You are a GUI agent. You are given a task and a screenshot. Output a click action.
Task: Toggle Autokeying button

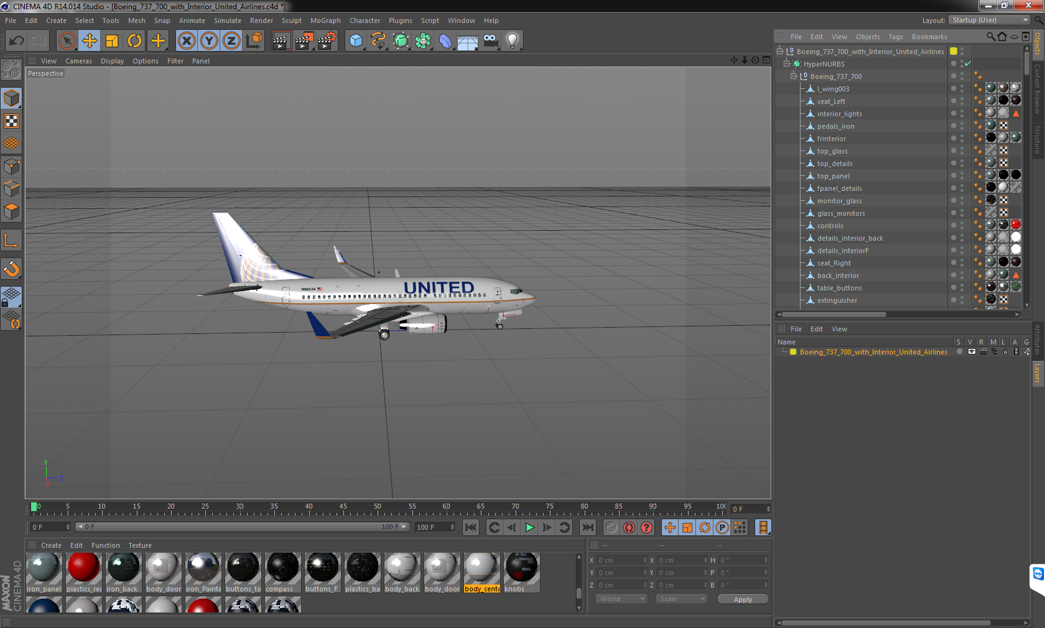(629, 527)
